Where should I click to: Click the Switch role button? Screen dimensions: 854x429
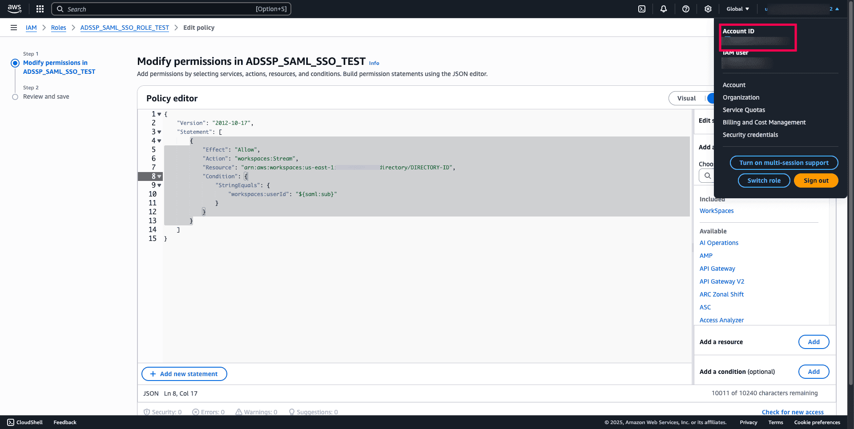[x=764, y=180]
